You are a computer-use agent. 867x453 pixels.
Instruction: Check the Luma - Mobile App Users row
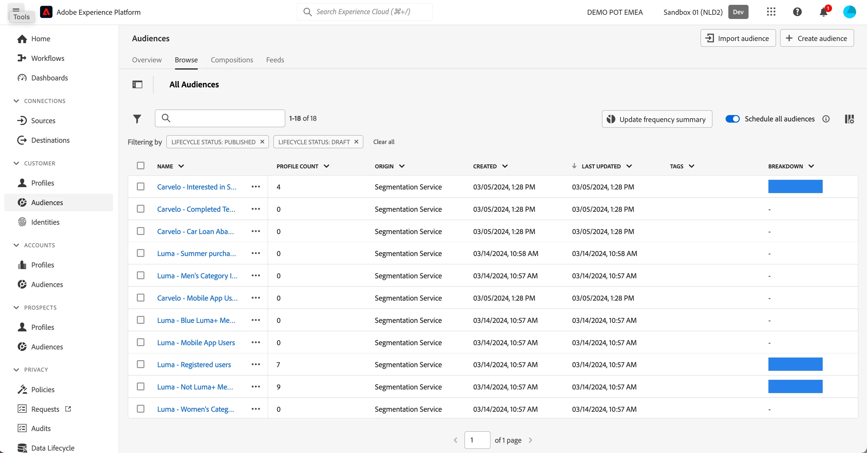pos(141,342)
